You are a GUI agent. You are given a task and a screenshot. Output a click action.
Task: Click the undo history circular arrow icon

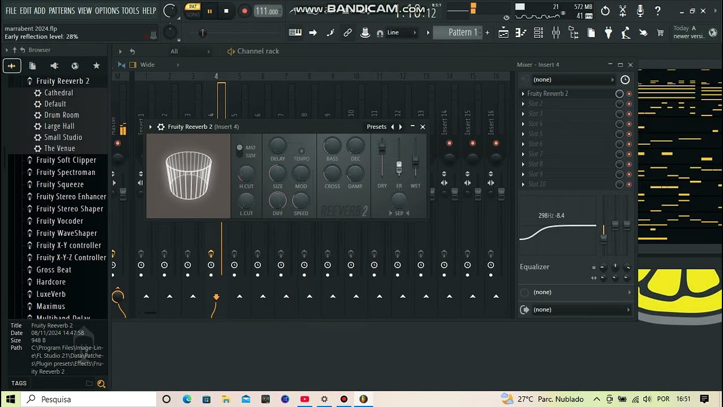point(605,11)
